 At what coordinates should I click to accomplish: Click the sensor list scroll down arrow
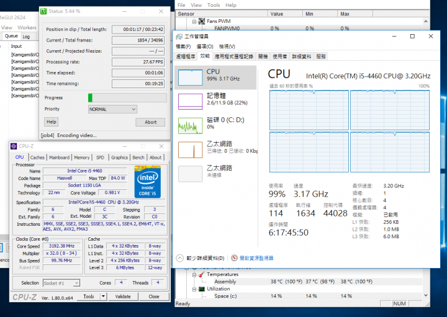click(426, 296)
